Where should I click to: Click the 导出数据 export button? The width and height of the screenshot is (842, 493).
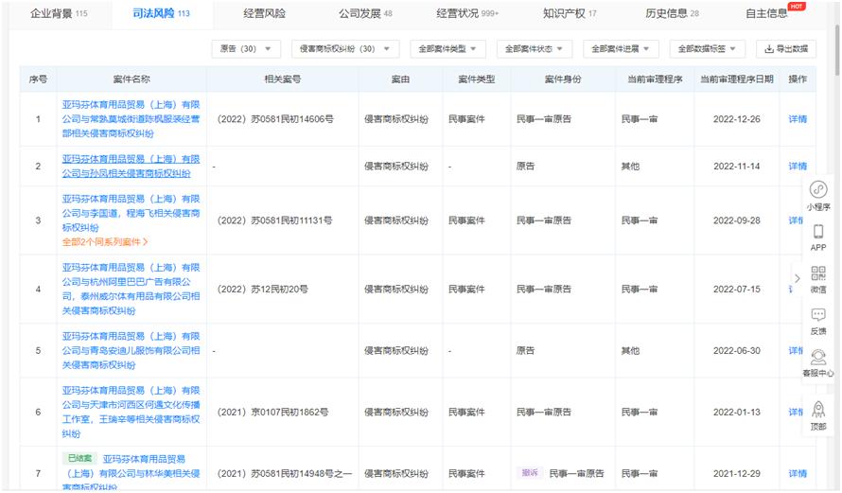coord(786,48)
